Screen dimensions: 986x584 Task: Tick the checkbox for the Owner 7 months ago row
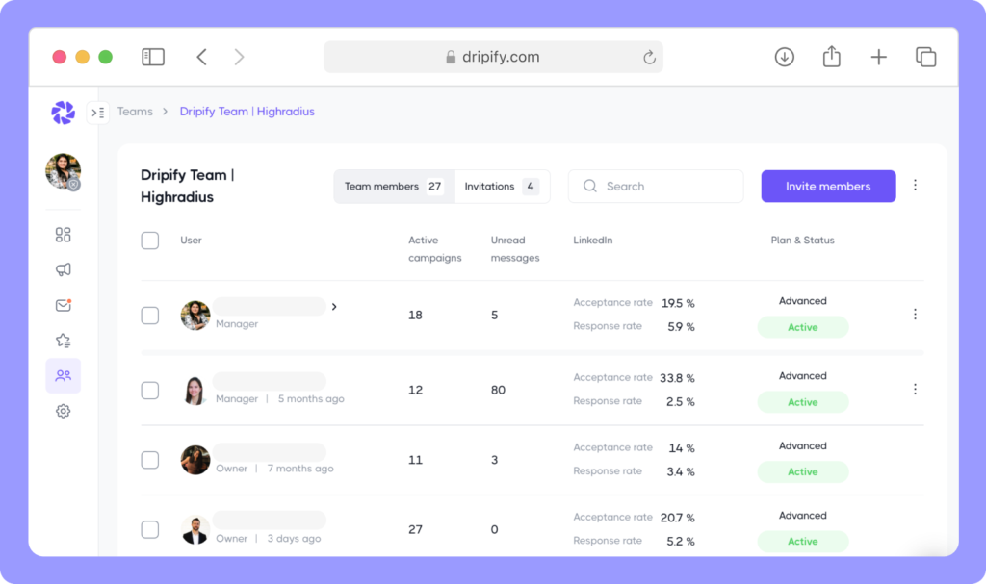(149, 460)
